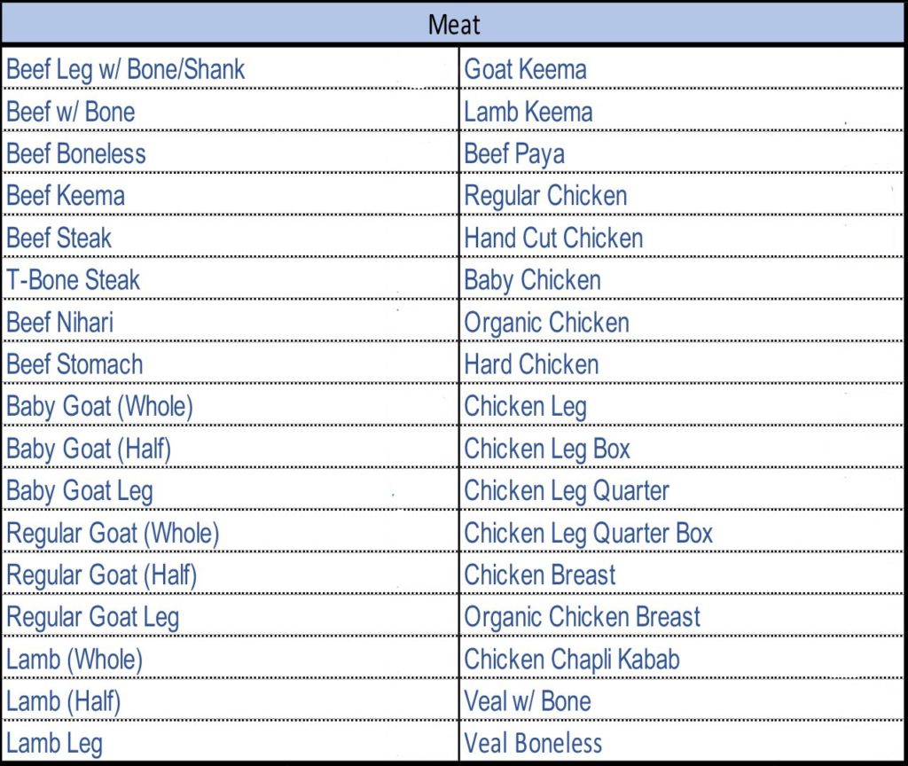Select Baby Goat (Whole)
The image size is (908, 766).
[x=99, y=407]
